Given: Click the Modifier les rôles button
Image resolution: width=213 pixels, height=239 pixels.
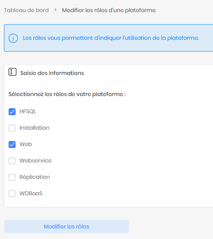Looking at the screenshot, I should pos(66,227).
